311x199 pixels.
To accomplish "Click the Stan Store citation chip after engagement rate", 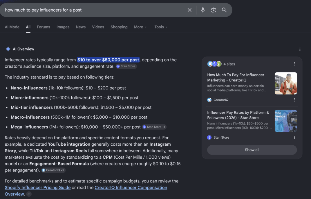I will pyautogui.click(x=126, y=66).
